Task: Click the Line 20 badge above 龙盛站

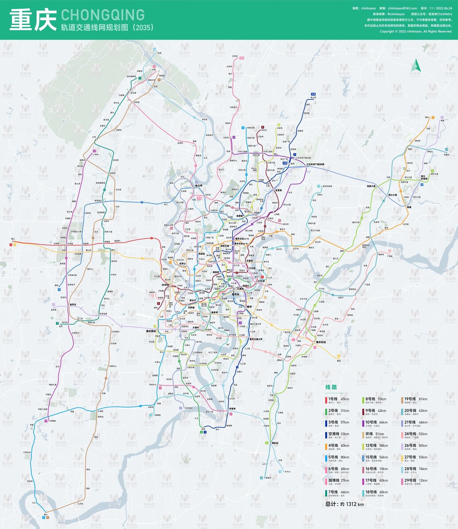Action: point(446,150)
